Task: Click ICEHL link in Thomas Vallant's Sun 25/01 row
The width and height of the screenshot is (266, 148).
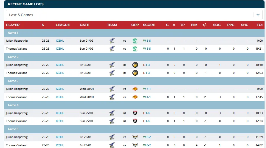Action: pos(60,121)
